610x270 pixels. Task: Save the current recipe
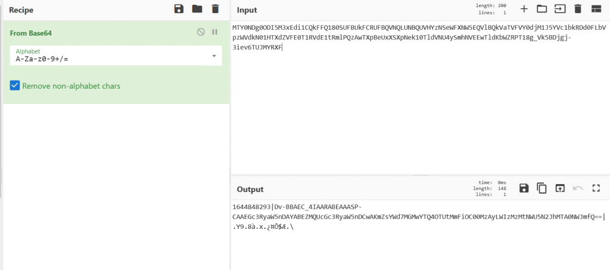[178, 9]
